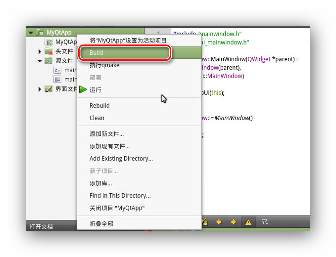
Task: Click ~MainWindow destructor text
Action: point(232,118)
